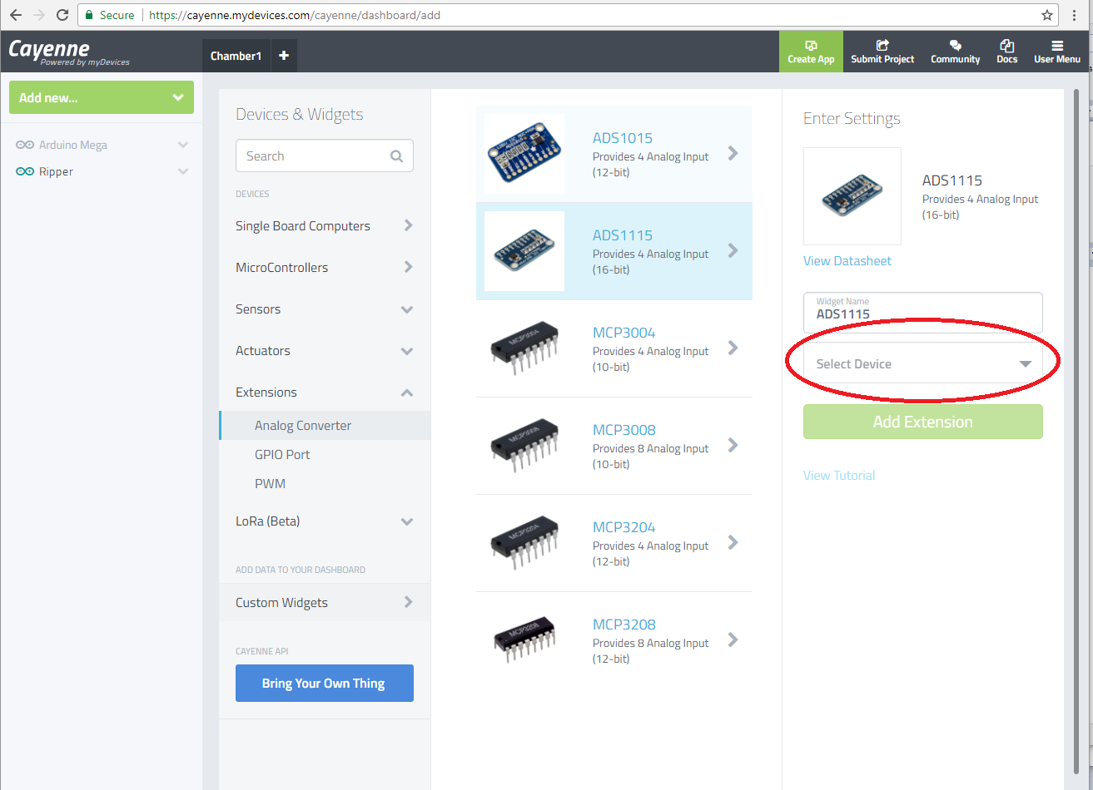
Task: Open Submit Project
Action: (882, 52)
